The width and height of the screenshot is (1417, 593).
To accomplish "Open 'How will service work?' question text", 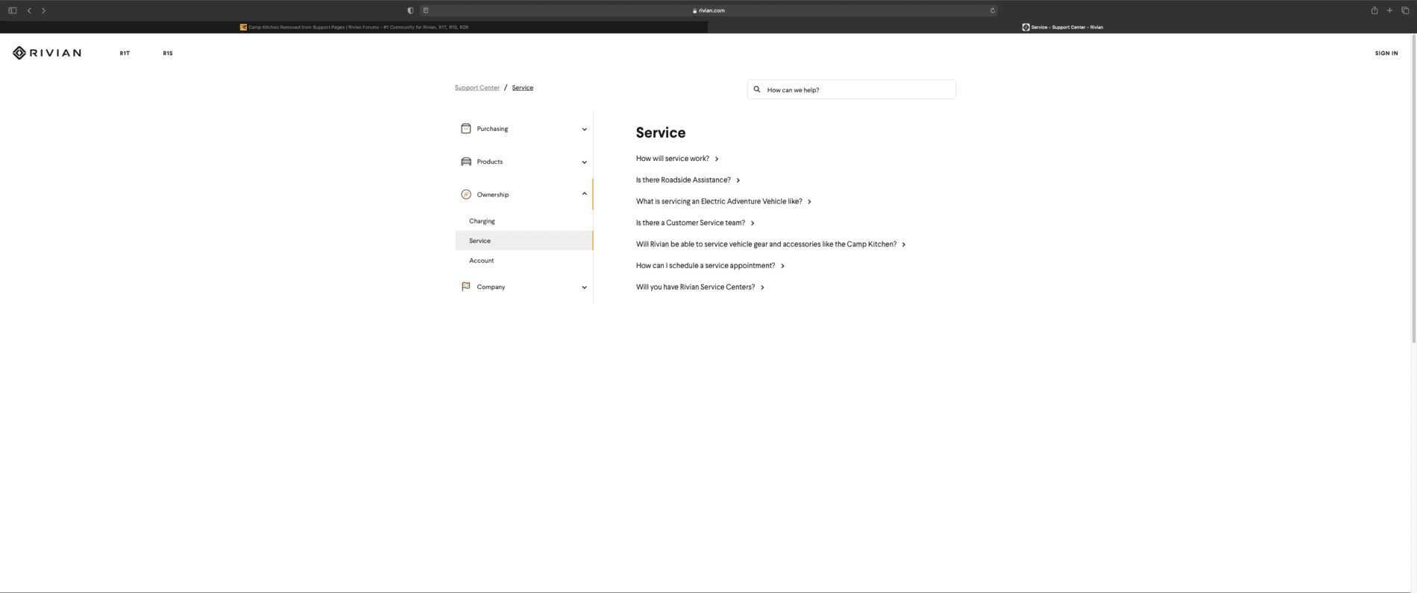I will 673,159.
